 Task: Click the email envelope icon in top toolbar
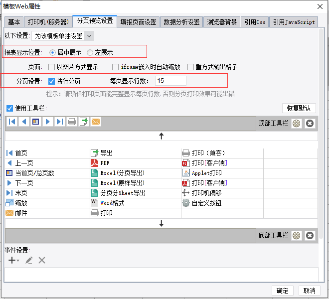click(x=96, y=122)
